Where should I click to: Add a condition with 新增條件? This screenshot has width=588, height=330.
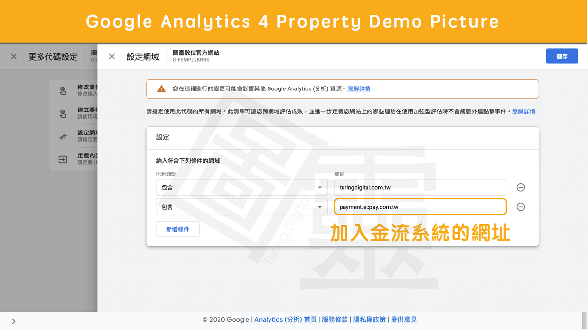[178, 229]
